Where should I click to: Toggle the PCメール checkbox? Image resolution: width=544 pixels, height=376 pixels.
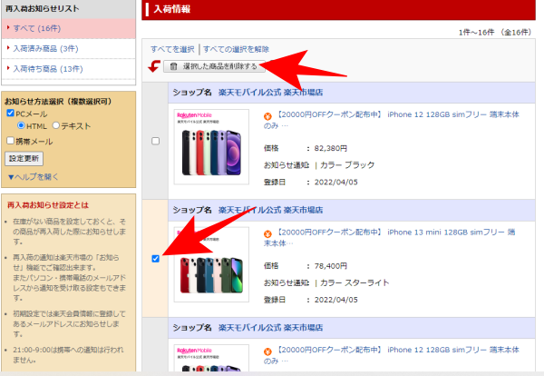10,113
